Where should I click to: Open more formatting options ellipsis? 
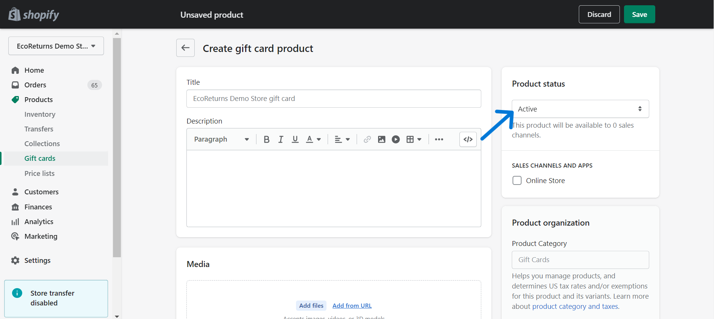point(439,139)
